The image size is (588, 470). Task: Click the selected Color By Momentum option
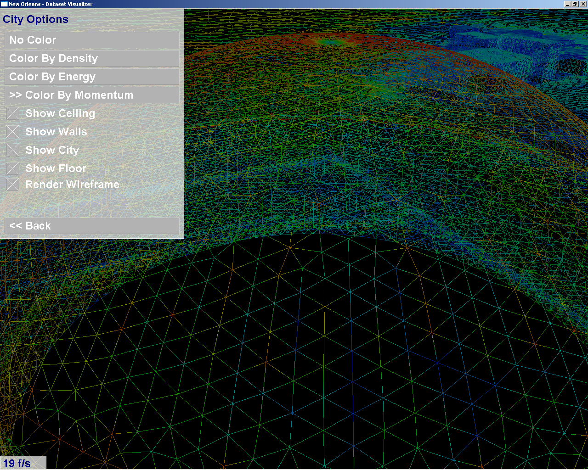(92, 95)
